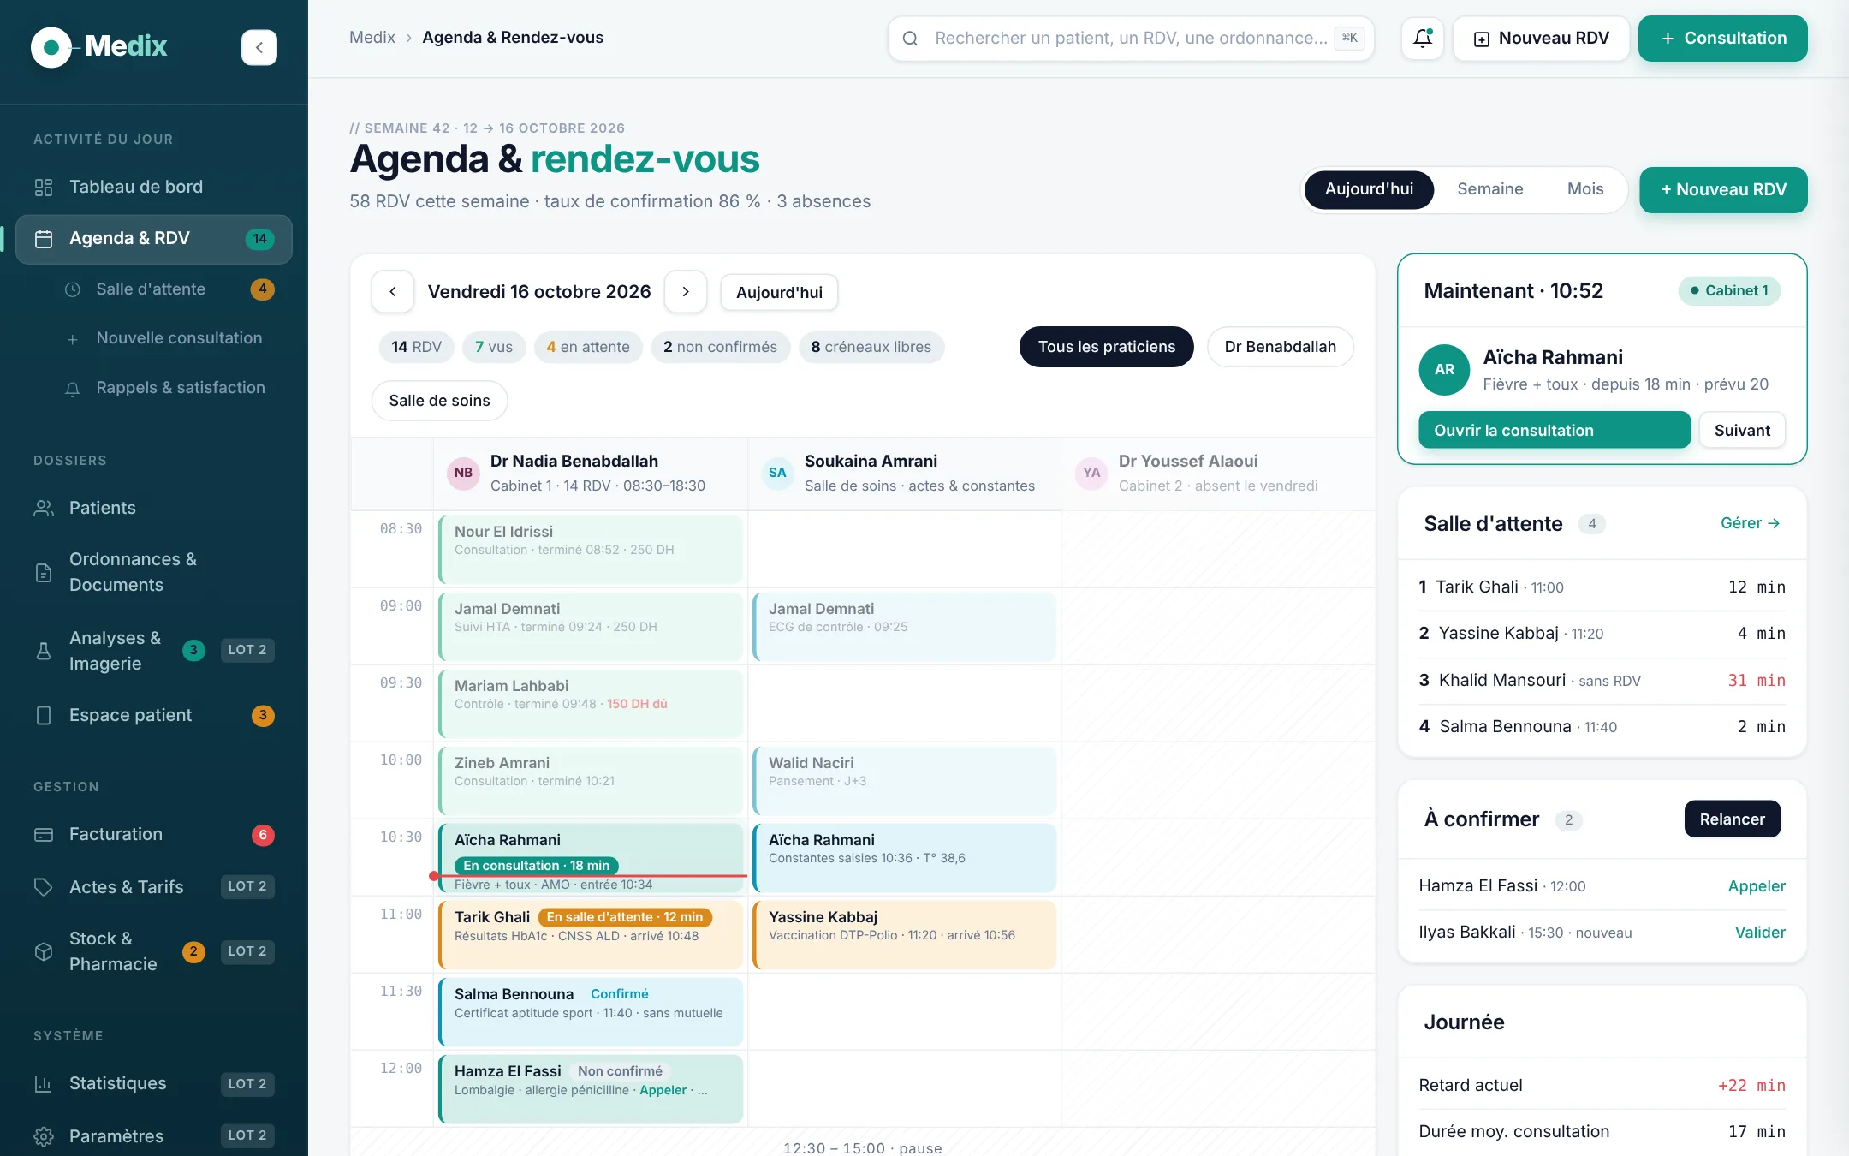Click the Stock & Pharmacie box icon

(44, 951)
